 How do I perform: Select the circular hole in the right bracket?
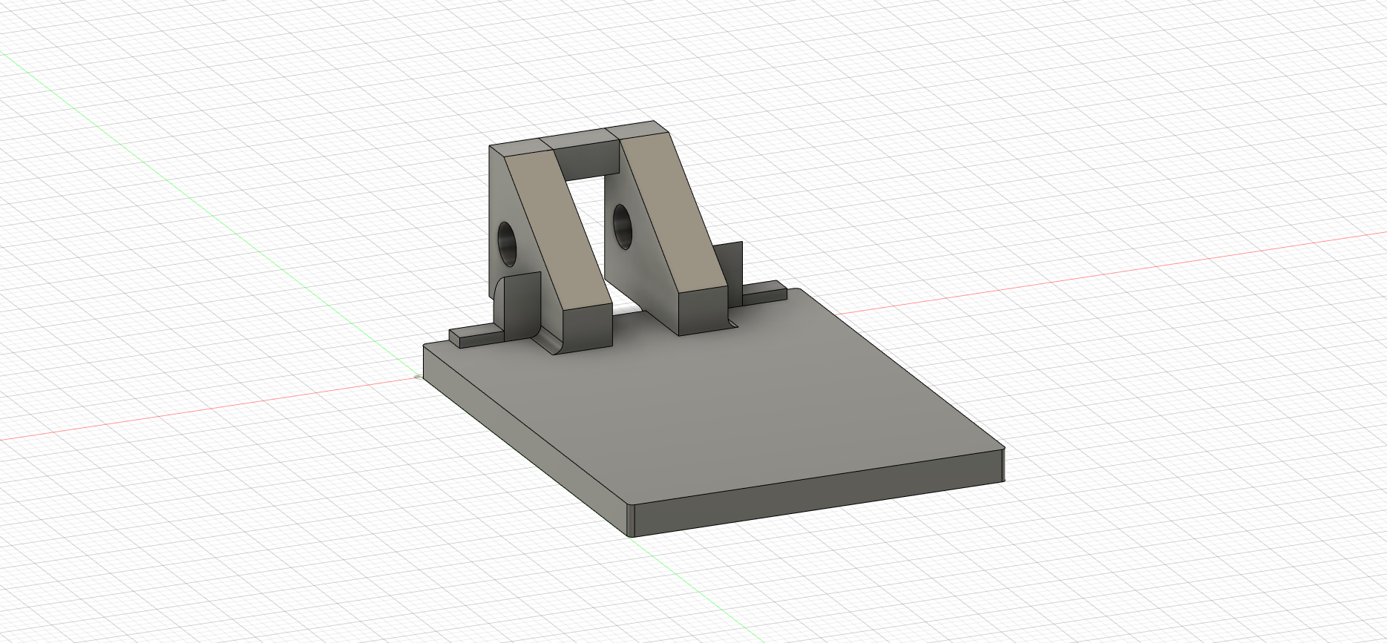[x=621, y=226]
